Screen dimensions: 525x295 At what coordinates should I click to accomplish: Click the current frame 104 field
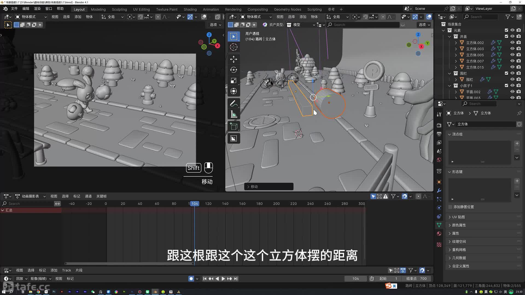355,279
